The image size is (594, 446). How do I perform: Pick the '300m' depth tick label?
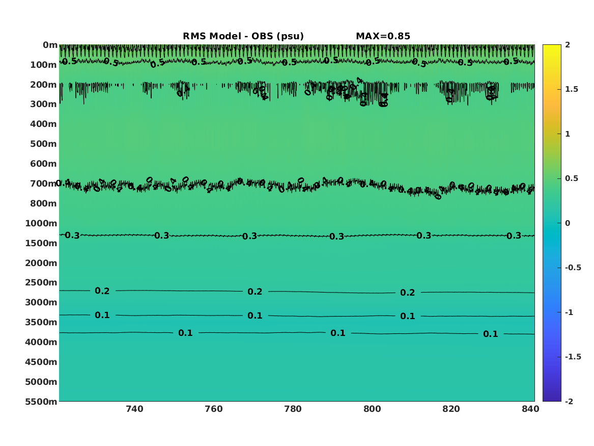[44, 104]
